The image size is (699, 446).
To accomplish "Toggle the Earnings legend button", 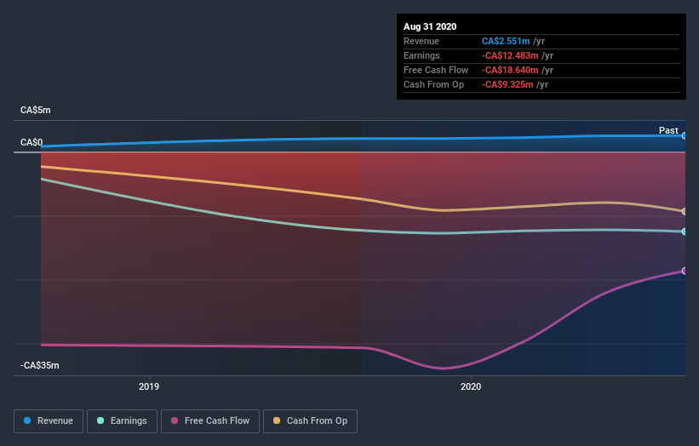I will pos(122,421).
